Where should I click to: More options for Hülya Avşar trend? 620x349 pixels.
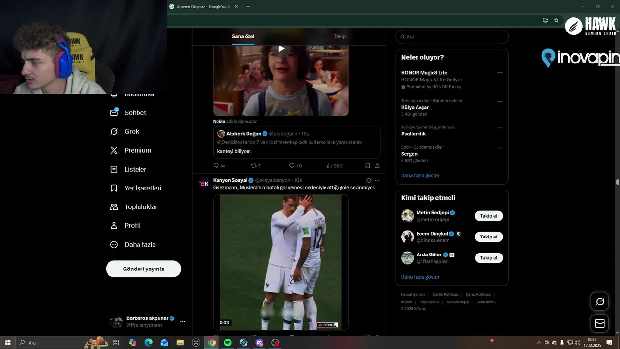[x=500, y=102]
